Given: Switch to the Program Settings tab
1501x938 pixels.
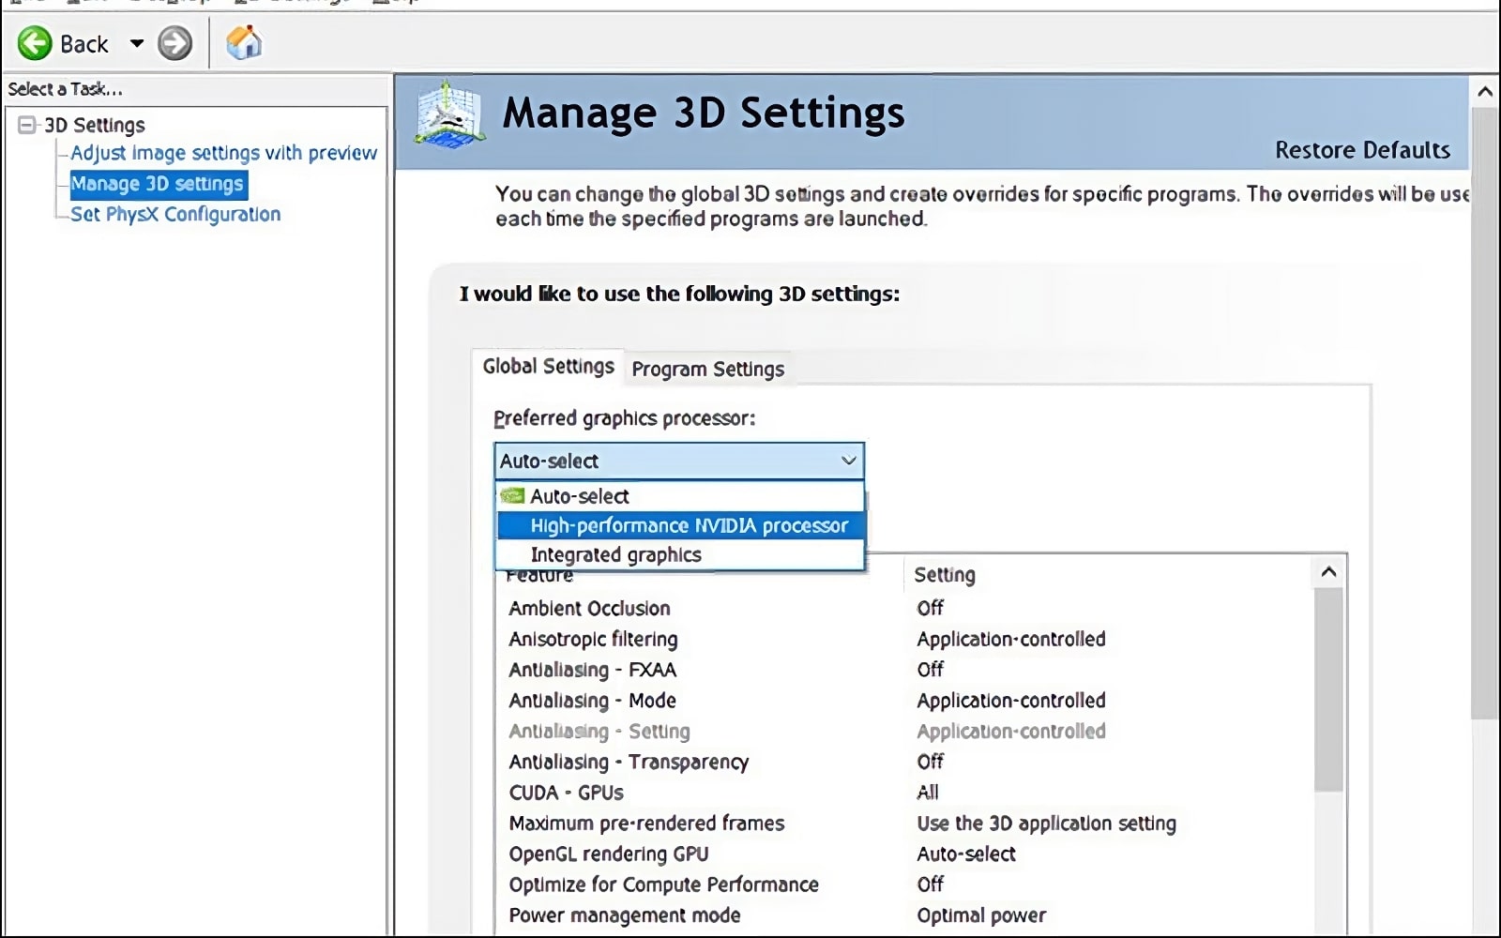Looking at the screenshot, I should [707, 369].
